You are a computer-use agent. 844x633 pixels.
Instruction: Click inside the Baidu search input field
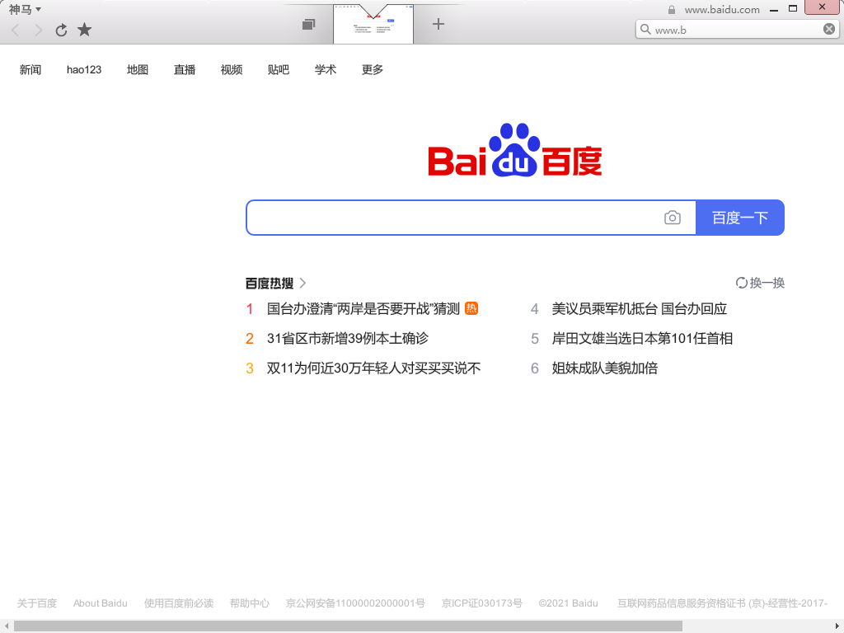coord(453,218)
